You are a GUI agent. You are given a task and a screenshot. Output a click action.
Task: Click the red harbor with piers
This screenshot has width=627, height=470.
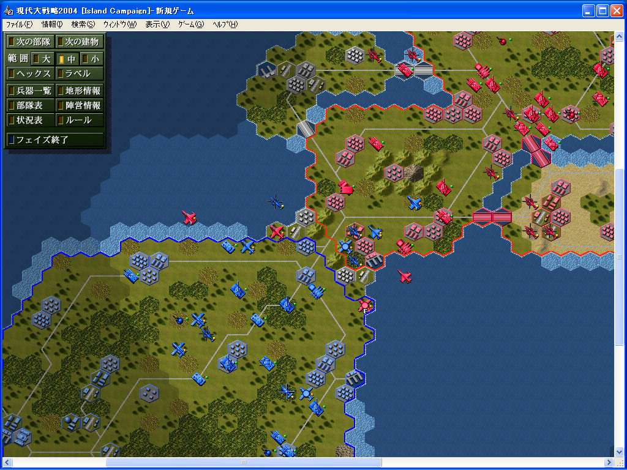[x=374, y=259]
